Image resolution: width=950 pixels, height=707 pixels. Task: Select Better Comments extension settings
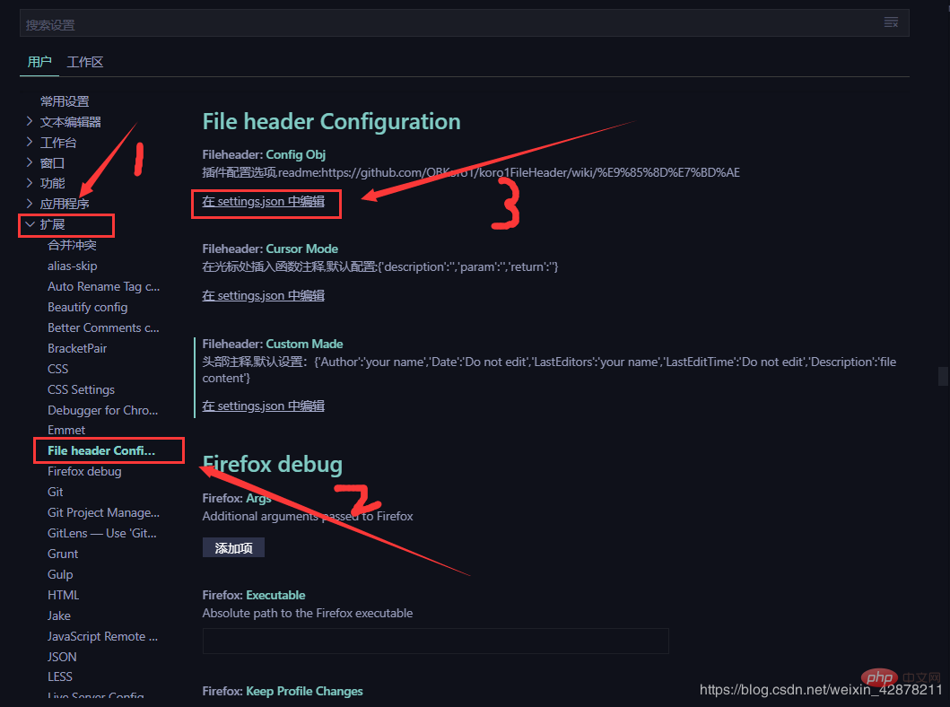tap(103, 327)
